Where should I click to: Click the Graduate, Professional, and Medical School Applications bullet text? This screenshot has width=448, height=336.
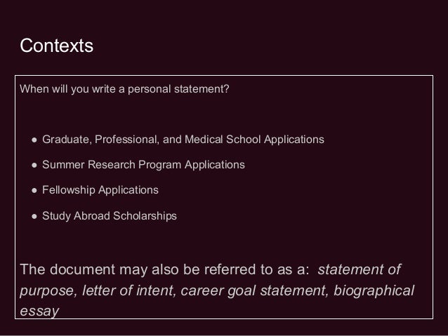[183, 140]
